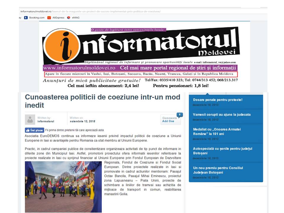Screen dimensions: 284x213
Task: Click the date under Un nou premiu pentru Consiliul
Action: pyautogui.click(x=206, y=177)
